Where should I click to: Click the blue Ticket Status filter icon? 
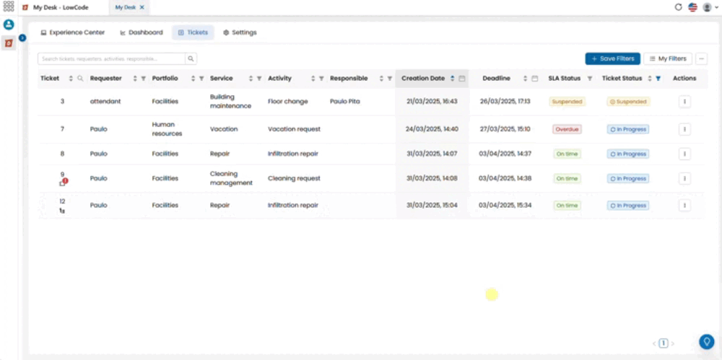pyautogui.click(x=658, y=79)
